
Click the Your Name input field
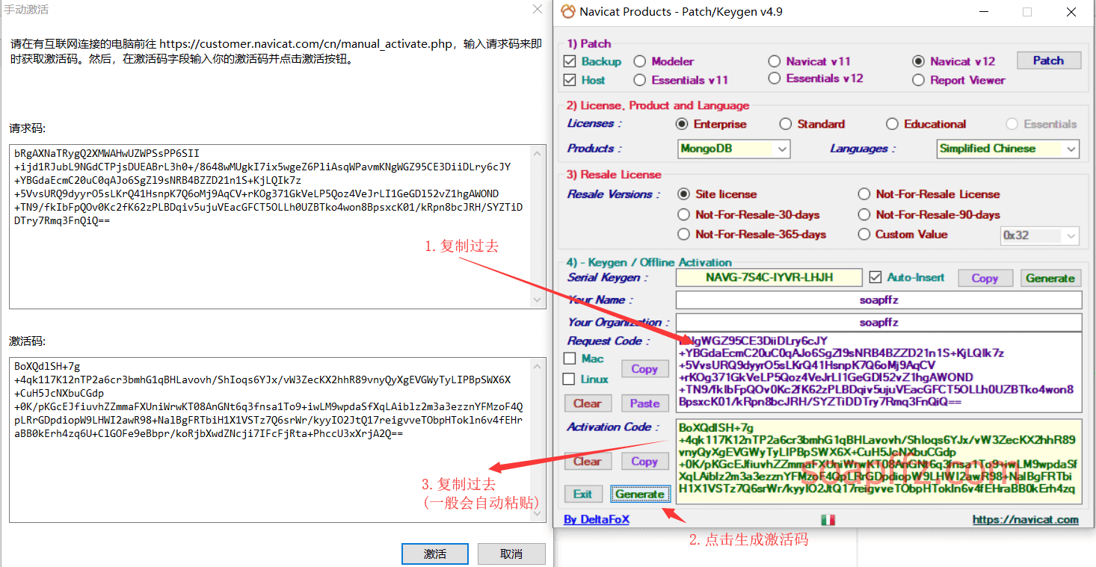[879, 300]
